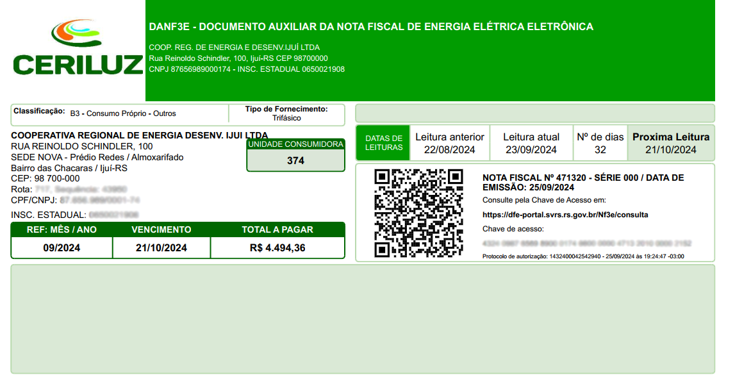Select 'NOTA FISCAL Nº 471320 - SÉRIE 000' heading
The image size is (735, 375).
583,182
